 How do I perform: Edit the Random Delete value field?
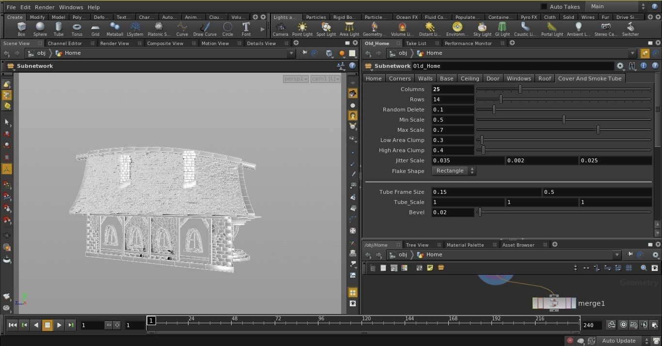[453, 110]
